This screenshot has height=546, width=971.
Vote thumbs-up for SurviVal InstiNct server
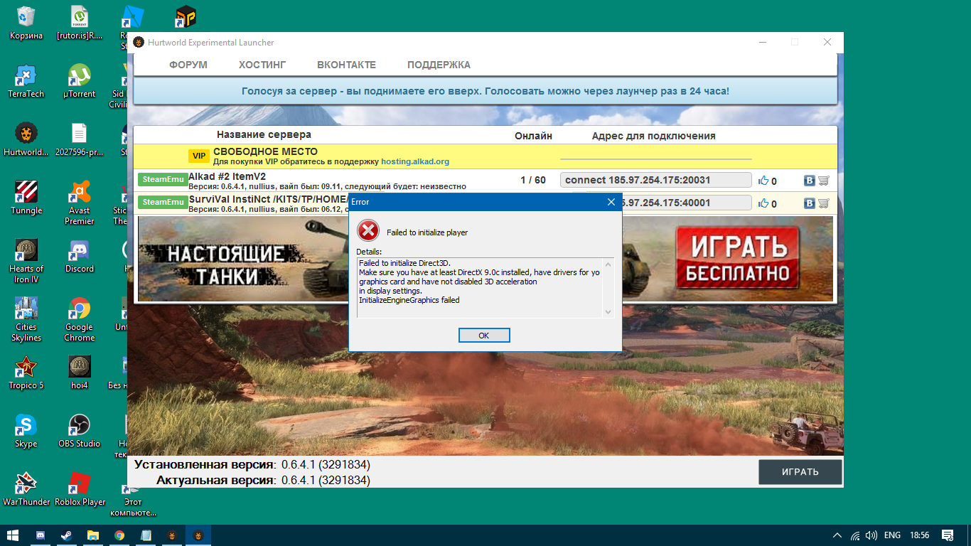tap(763, 203)
